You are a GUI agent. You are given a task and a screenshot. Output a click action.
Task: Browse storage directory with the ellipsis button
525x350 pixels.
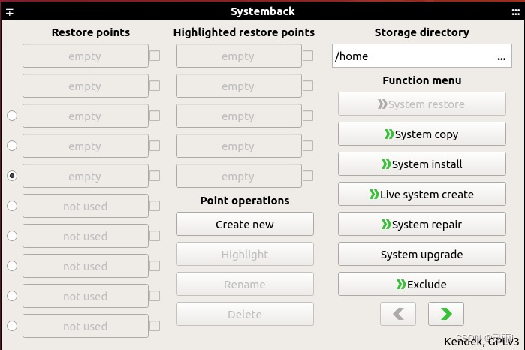(x=501, y=56)
